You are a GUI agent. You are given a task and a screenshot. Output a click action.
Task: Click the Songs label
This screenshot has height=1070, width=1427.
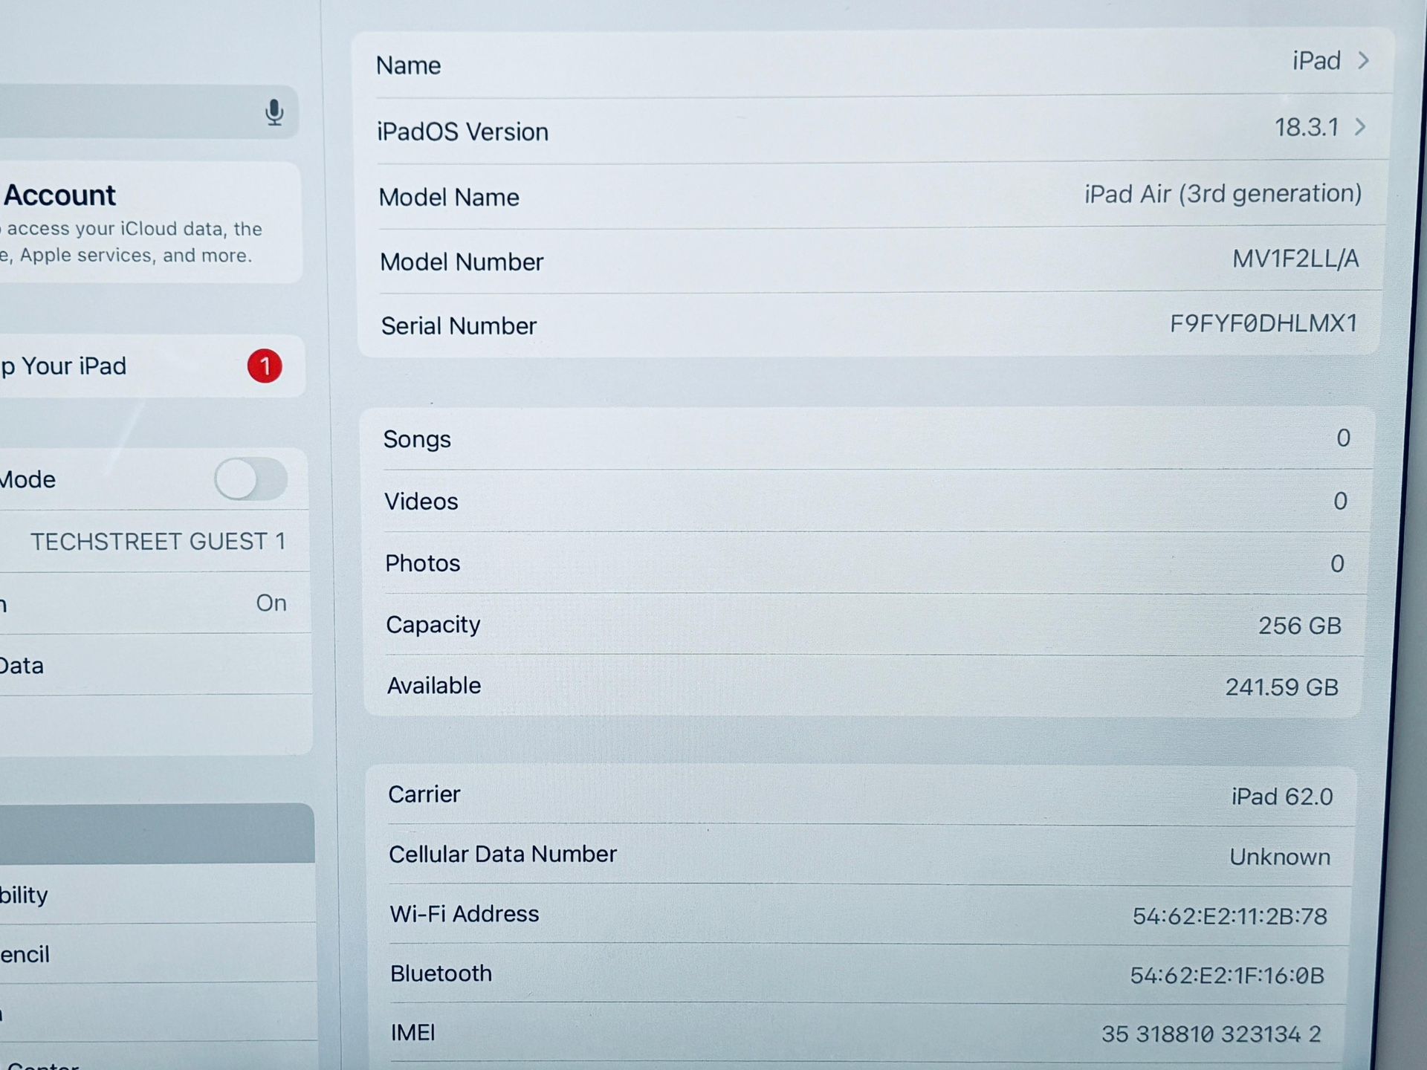[417, 440]
